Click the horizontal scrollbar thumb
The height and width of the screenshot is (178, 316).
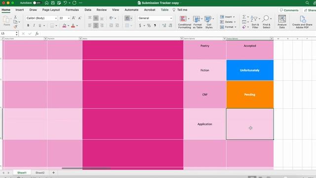click(x=86, y=168)
